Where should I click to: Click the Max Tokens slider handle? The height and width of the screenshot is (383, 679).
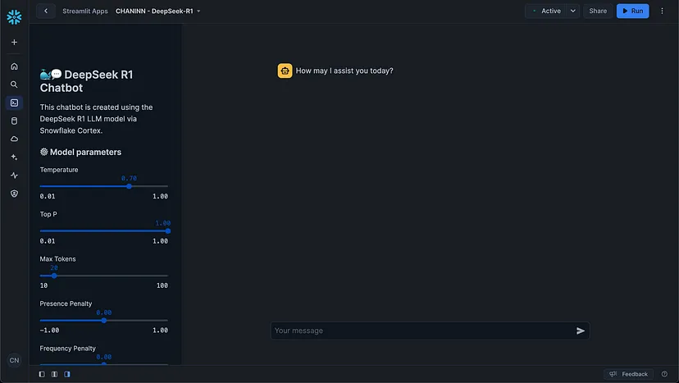pos(54,276)
